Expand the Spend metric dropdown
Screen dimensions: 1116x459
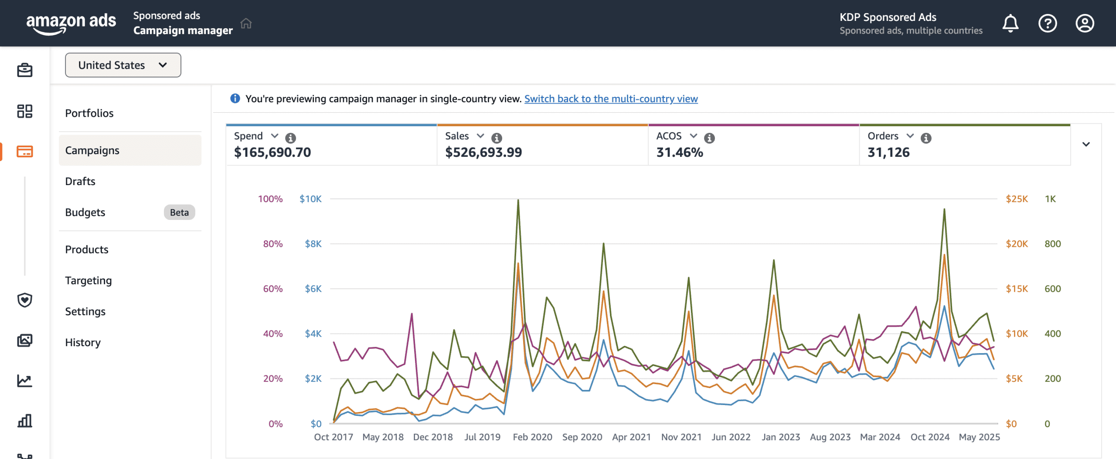pos(275,136)
